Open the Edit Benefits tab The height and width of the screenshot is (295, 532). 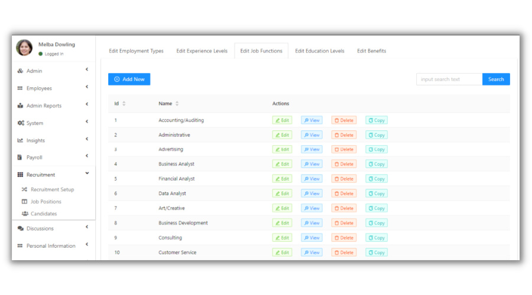[x=371, y=51]
